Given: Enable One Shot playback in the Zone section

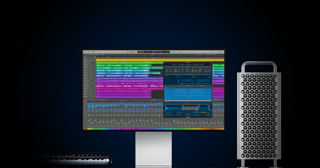Looking at the screenshot, I should tap(194, 112).
